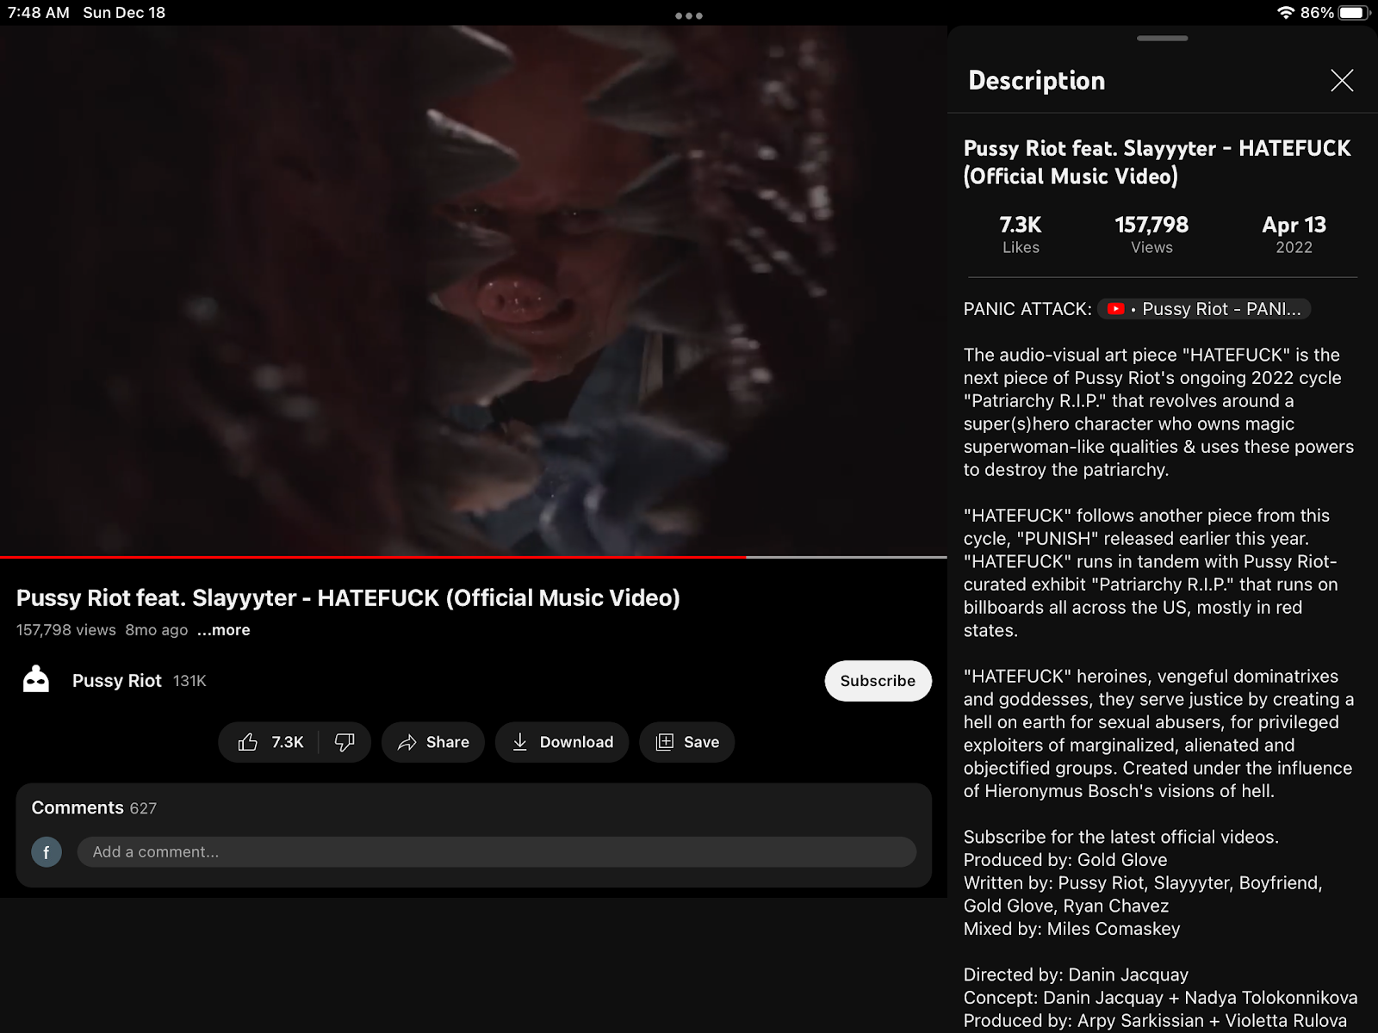Tap the 'Directed by: Danin Jacquay' line

(x=1076, y=974)
